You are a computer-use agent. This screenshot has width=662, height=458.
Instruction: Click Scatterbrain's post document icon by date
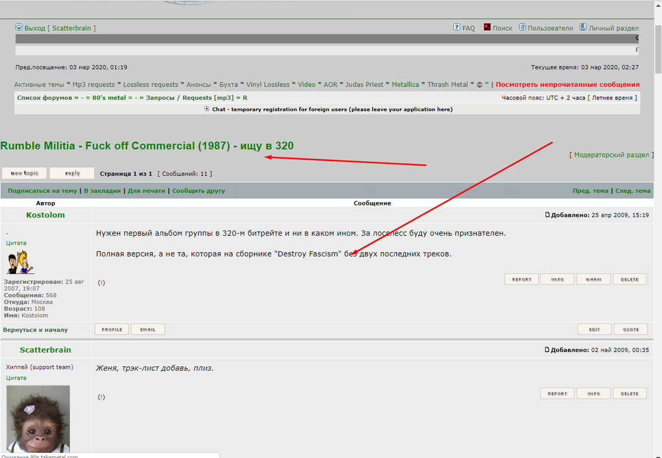pyautogui.click(x=547, y=350)
